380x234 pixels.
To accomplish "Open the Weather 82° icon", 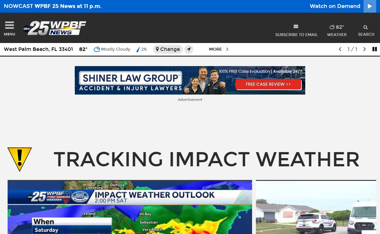I will coord(337,27).
